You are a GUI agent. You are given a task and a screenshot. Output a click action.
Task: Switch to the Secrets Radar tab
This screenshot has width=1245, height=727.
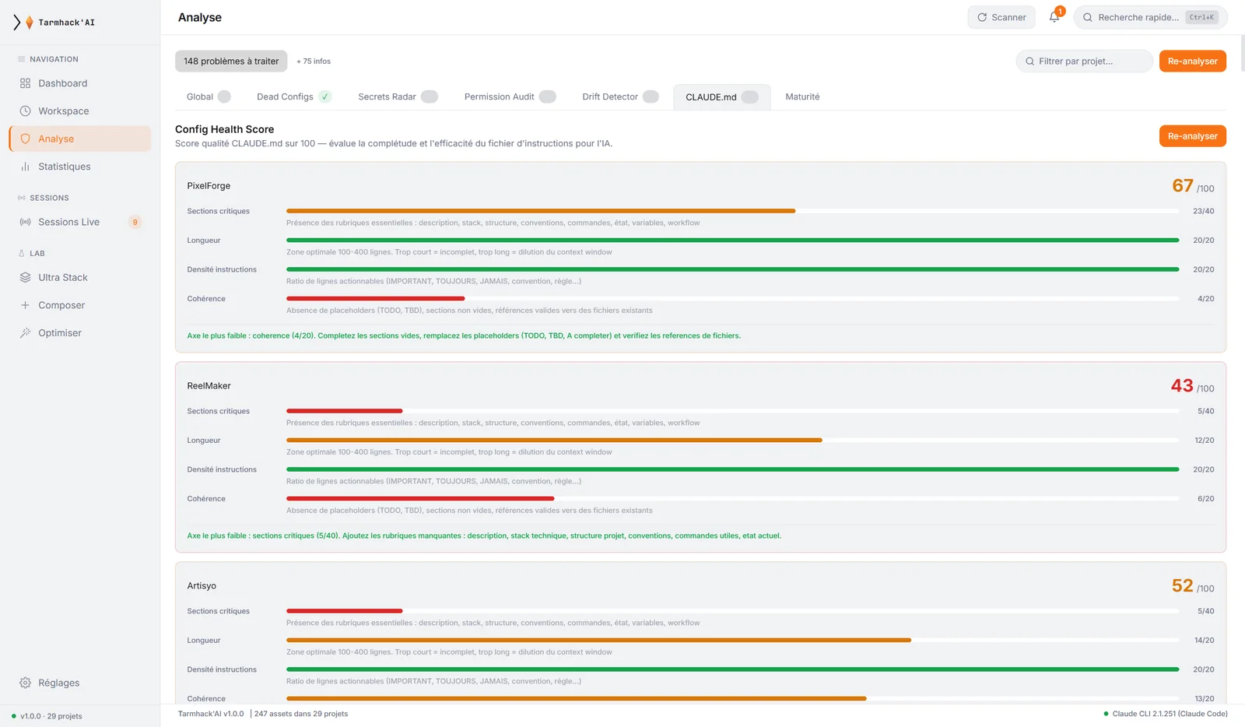pos(398,97)
